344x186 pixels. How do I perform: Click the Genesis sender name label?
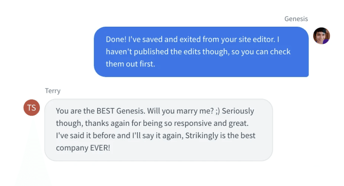pos(296,19)
